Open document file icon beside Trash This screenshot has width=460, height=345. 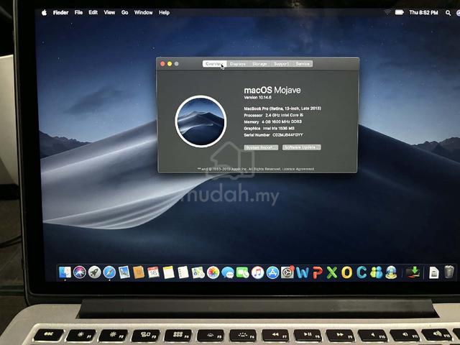(434, 273)
